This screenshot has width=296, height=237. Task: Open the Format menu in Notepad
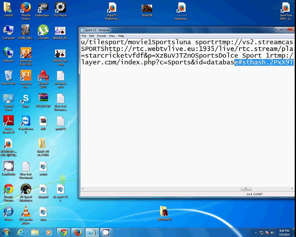[x=101, y=36]
